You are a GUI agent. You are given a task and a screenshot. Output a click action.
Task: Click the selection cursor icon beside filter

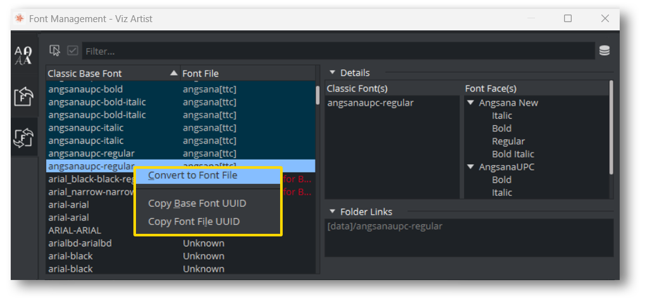tap(55, 51)
